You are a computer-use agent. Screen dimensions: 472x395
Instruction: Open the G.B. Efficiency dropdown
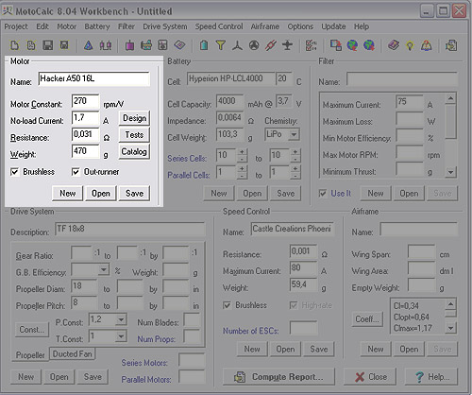[104, 270]
